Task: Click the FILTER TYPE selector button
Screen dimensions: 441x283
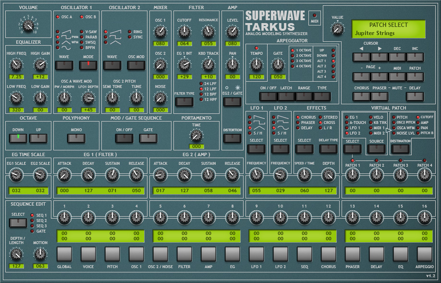Action: click(x=184, y=101)
